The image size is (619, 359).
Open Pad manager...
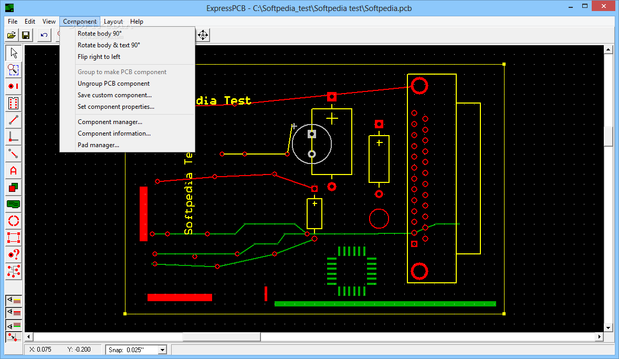coord(128,145)
